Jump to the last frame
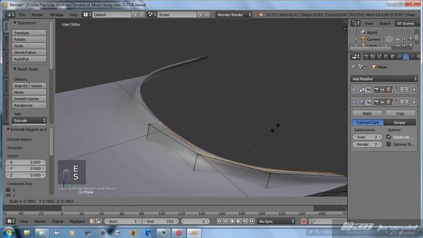Viewport: 423px width, 238px height. coord(252,221)
